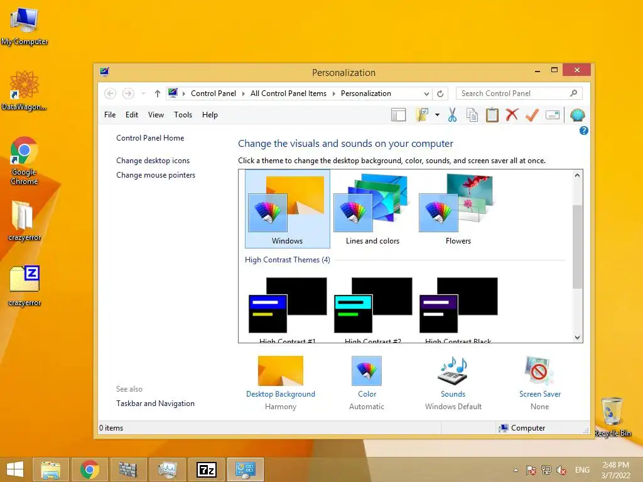The height and width of the screenshot is (482, 643).
Task: Click the Up one level arrow
Action: 158,94
